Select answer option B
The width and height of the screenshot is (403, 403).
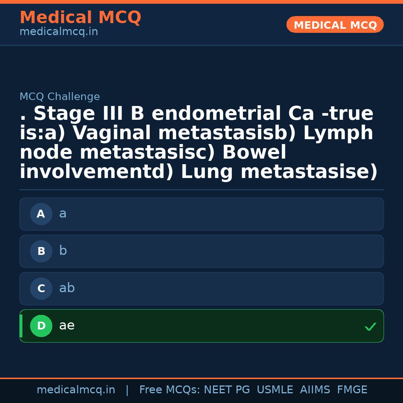201,251
